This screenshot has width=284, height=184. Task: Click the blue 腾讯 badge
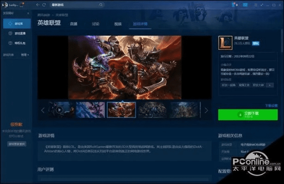(256, 43)
